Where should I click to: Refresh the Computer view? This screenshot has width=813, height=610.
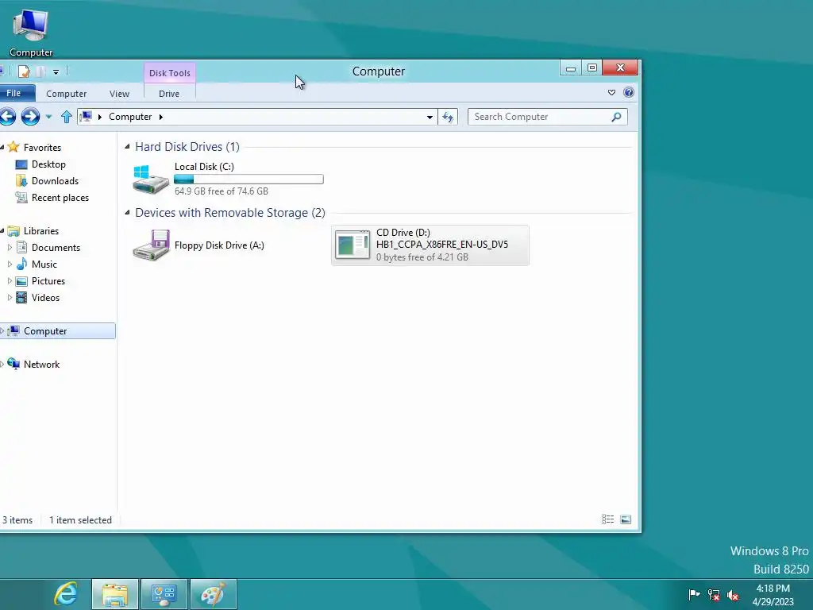448,118
